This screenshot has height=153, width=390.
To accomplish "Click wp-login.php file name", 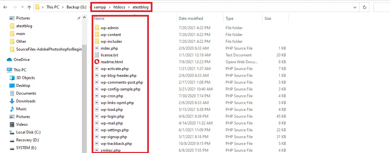I will click(112, 116).
